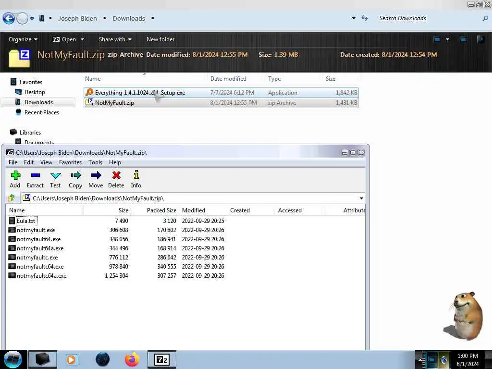
Task: Open the media player taskbar icon
Action: (x=72, y=359)
